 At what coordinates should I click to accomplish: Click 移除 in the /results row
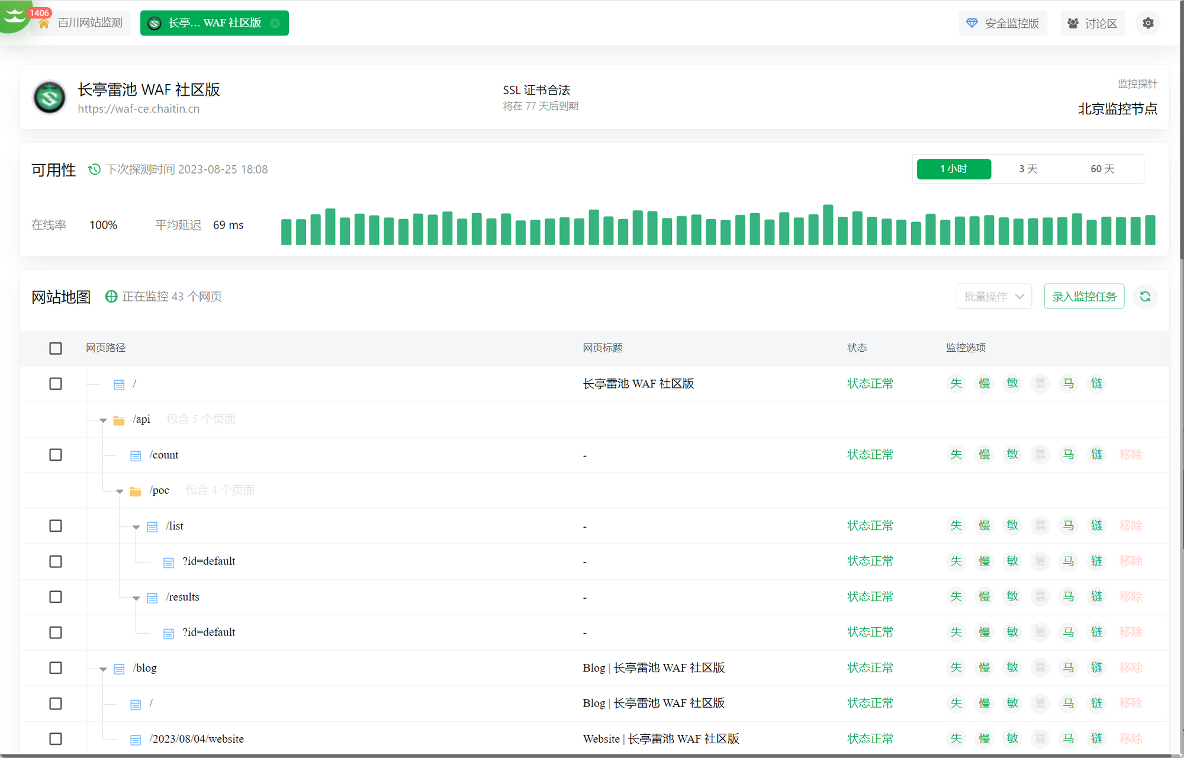pos(1131,597)
